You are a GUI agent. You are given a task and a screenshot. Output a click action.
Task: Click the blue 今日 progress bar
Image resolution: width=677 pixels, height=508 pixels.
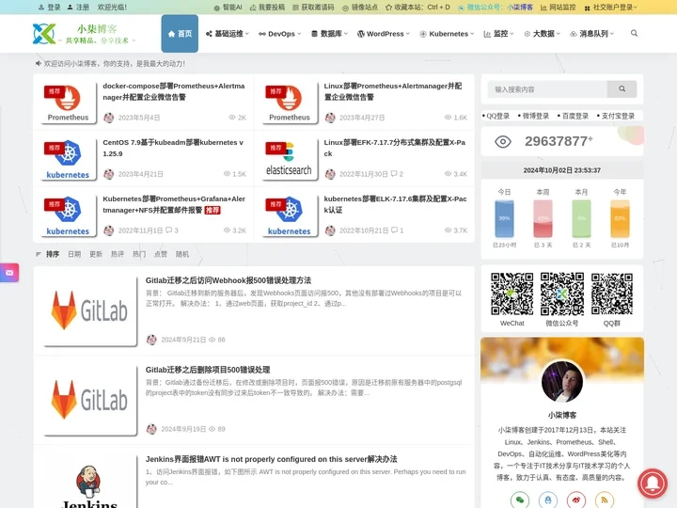[x=504, y=218]
